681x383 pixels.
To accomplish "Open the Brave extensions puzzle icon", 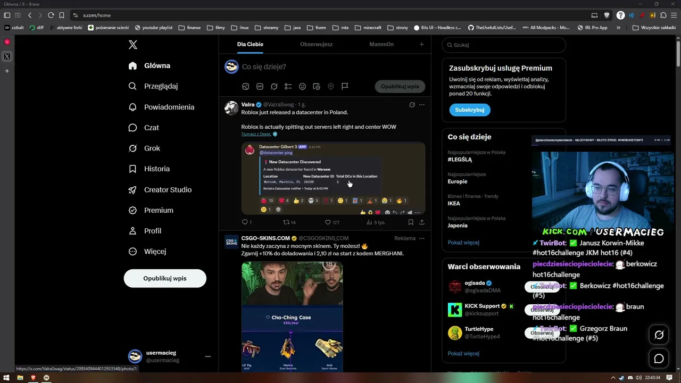I will click(663, 15).
